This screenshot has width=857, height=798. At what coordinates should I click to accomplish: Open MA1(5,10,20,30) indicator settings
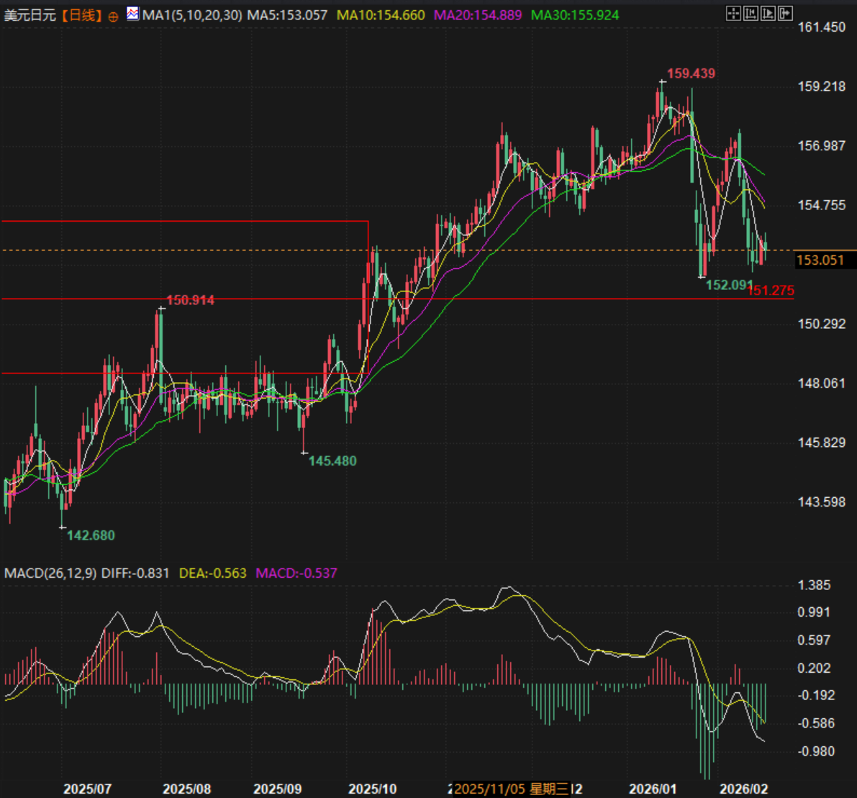coord(192,15)
